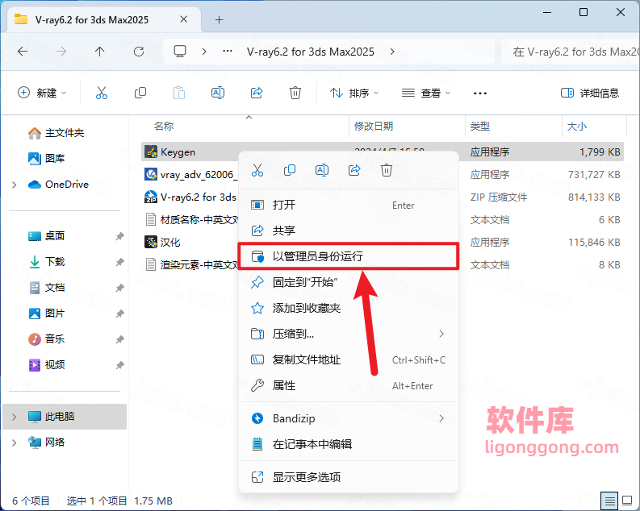Viewport: 640px width, 511px height.
Task: Click the delete trash icon in context menu
Action: point(387,170)
